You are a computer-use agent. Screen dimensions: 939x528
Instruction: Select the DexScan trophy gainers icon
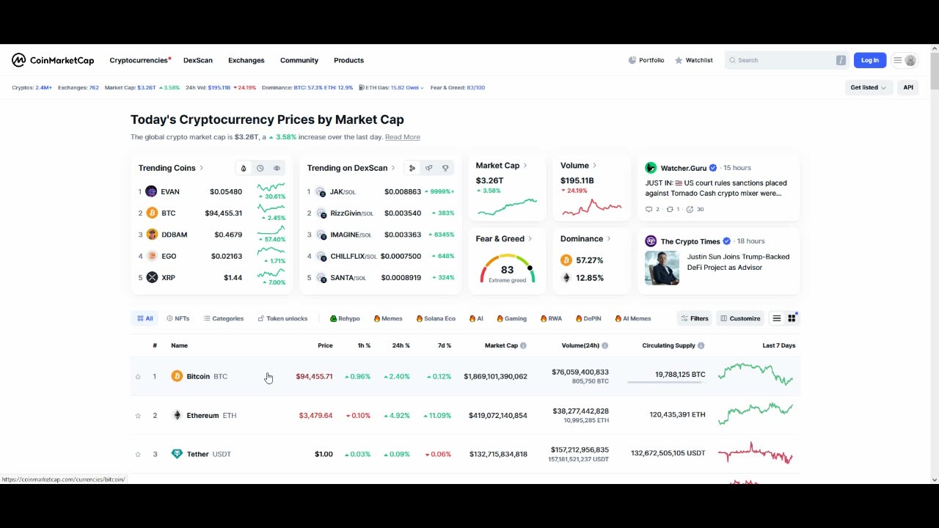click(x=445, y=168)
